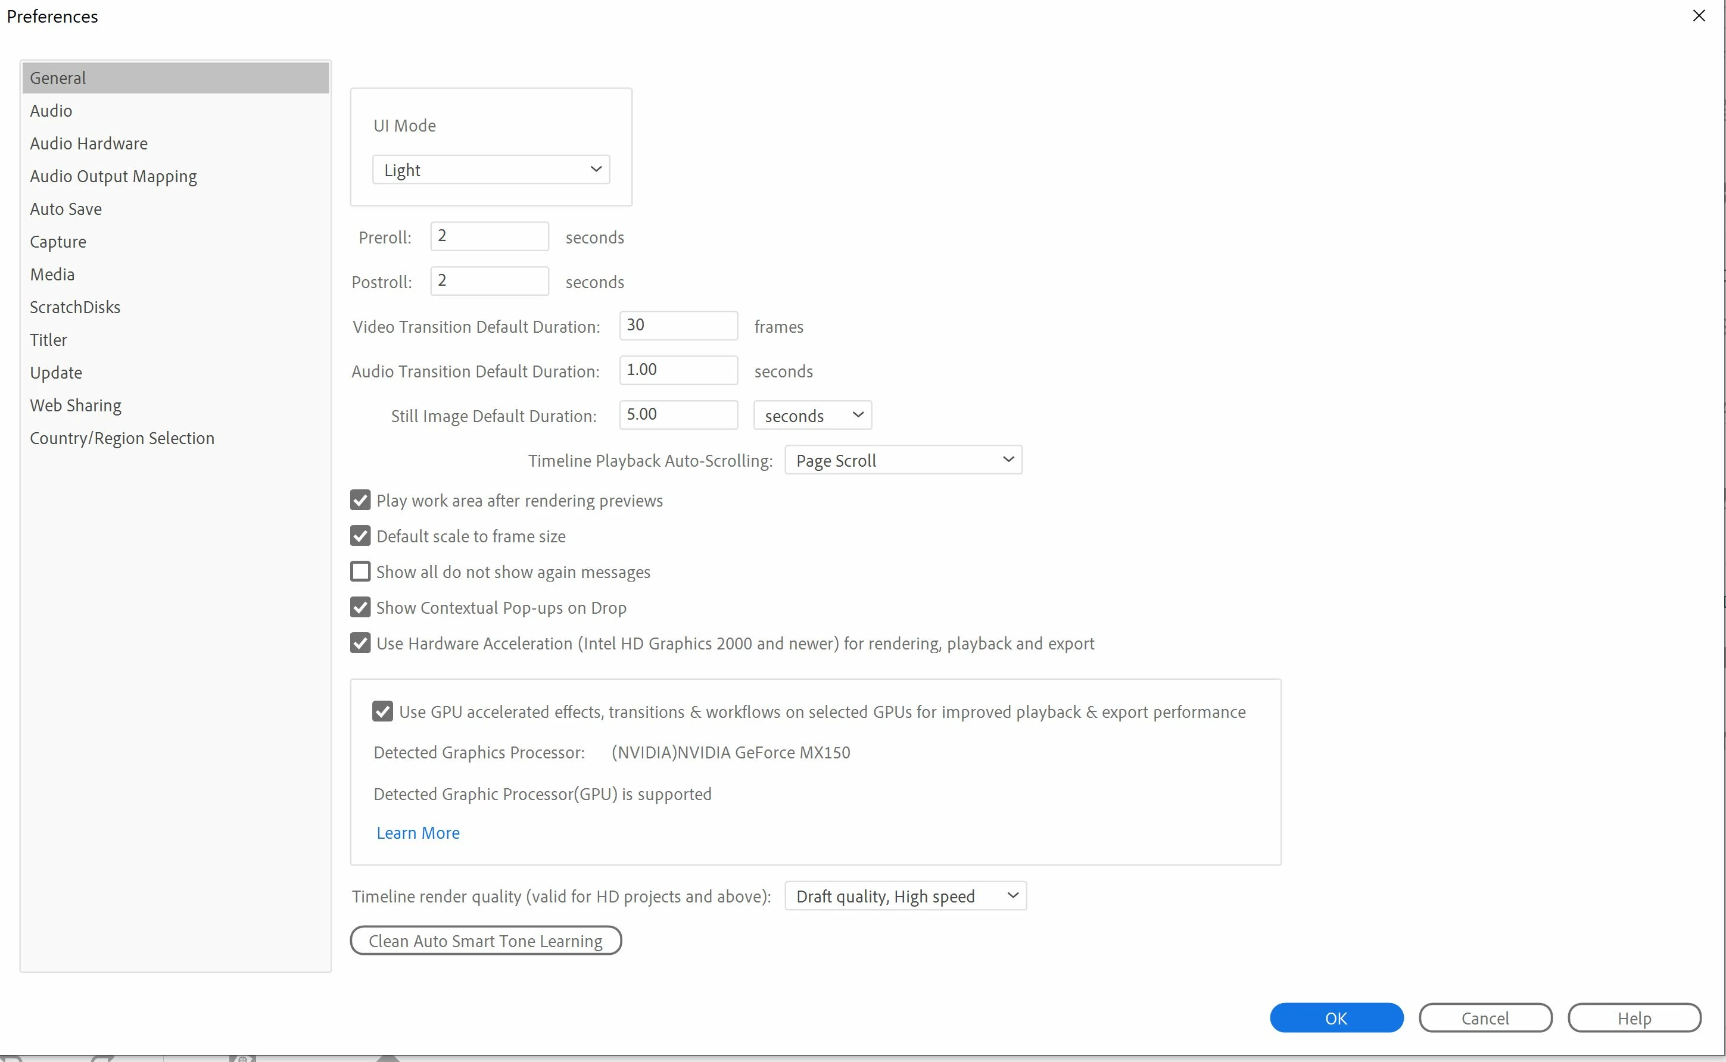Go to Country/Region Selection category
1726x1062 pixels.
click(x=122, y=438)
